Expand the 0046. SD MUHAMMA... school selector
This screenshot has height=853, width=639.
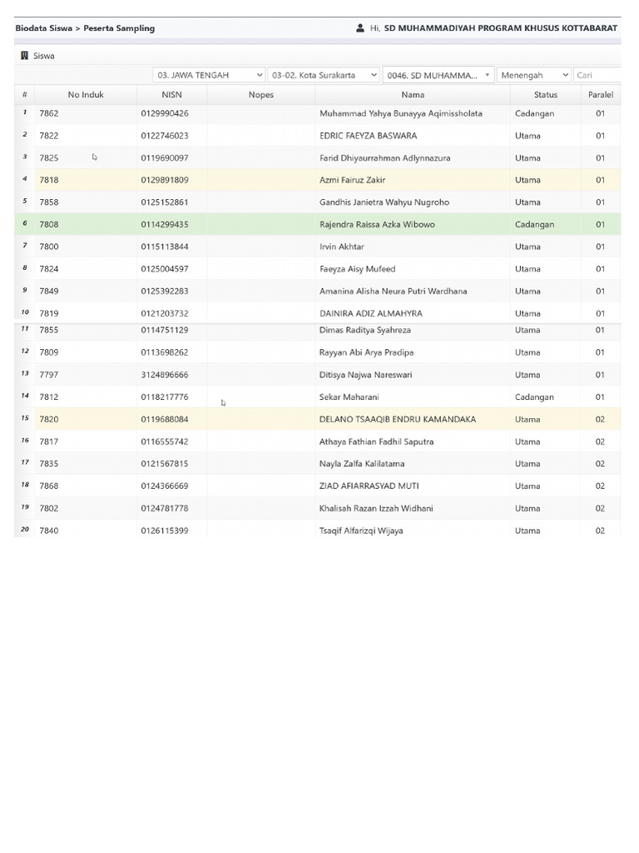[x=438, y=75]
